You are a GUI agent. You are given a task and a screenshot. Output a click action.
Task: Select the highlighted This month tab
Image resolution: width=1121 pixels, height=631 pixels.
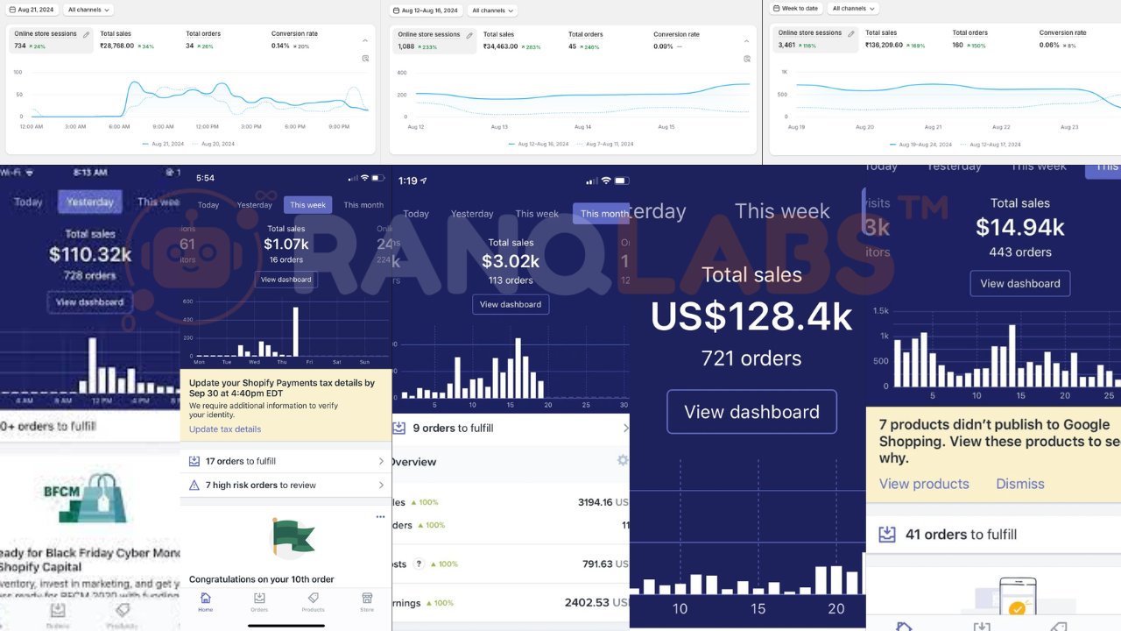tap(603, 214)
